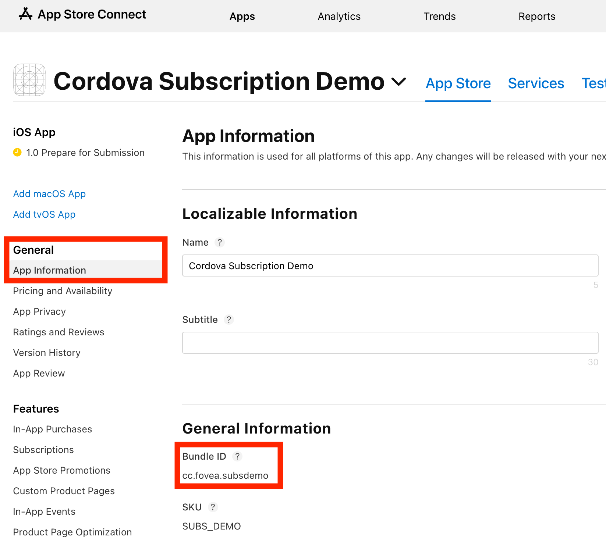
Task: Click the General sidebar section heading
Action: (x=33, y=250)
